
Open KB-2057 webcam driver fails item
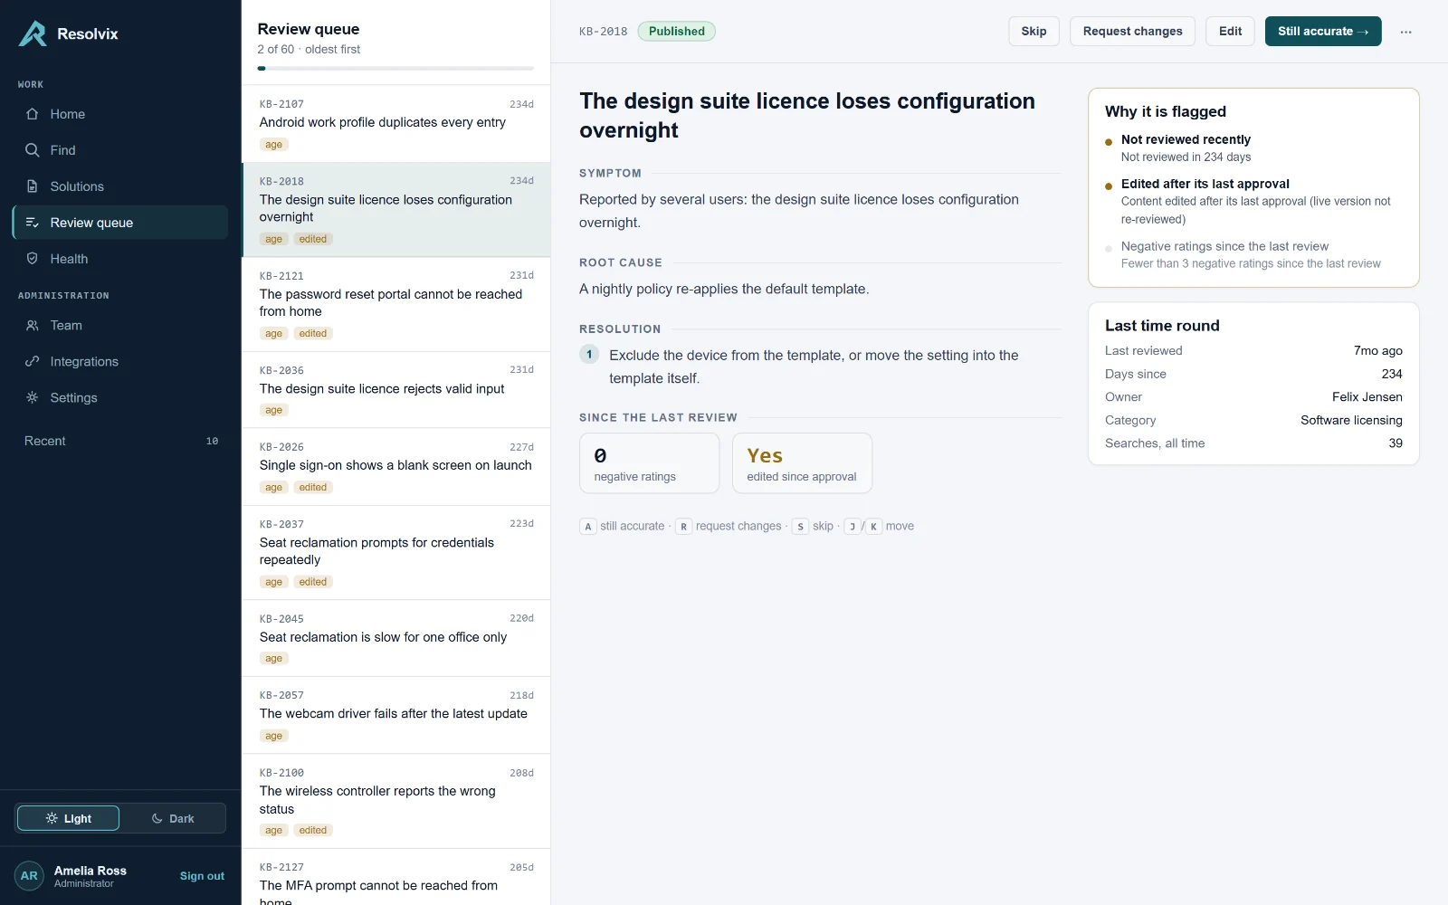tap(396, 715)
